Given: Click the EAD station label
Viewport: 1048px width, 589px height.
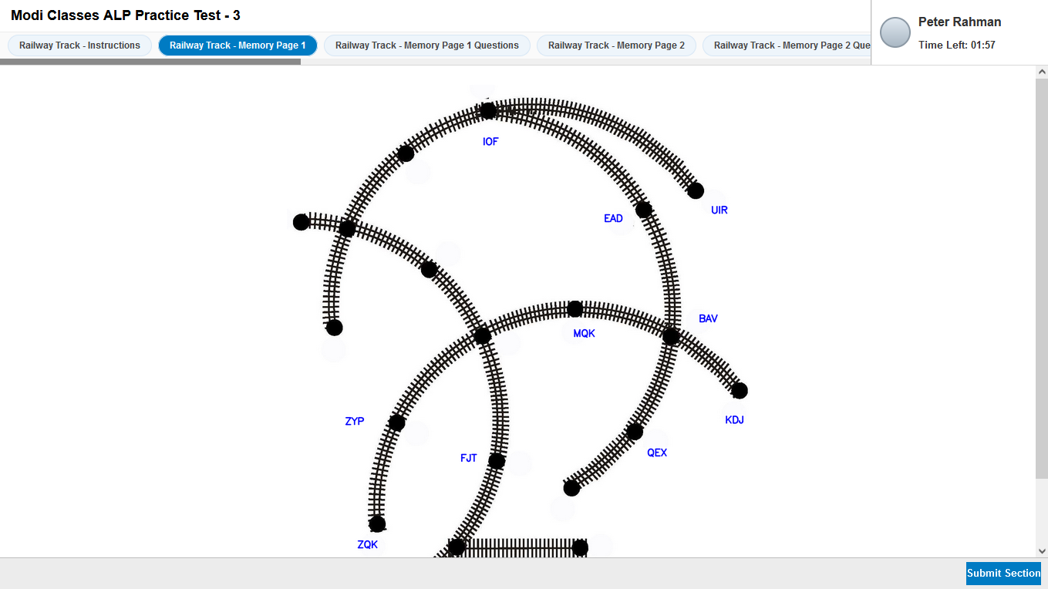Looking at the screenshot, I should point(613,219).
